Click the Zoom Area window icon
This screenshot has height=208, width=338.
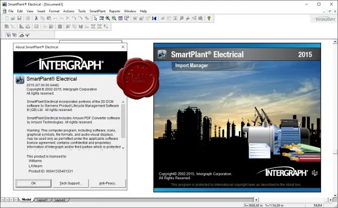[101, 19]
